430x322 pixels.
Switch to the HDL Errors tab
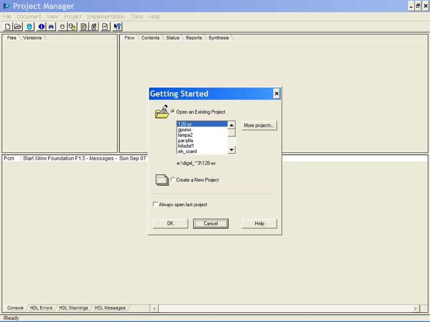(x=41, y=308)
